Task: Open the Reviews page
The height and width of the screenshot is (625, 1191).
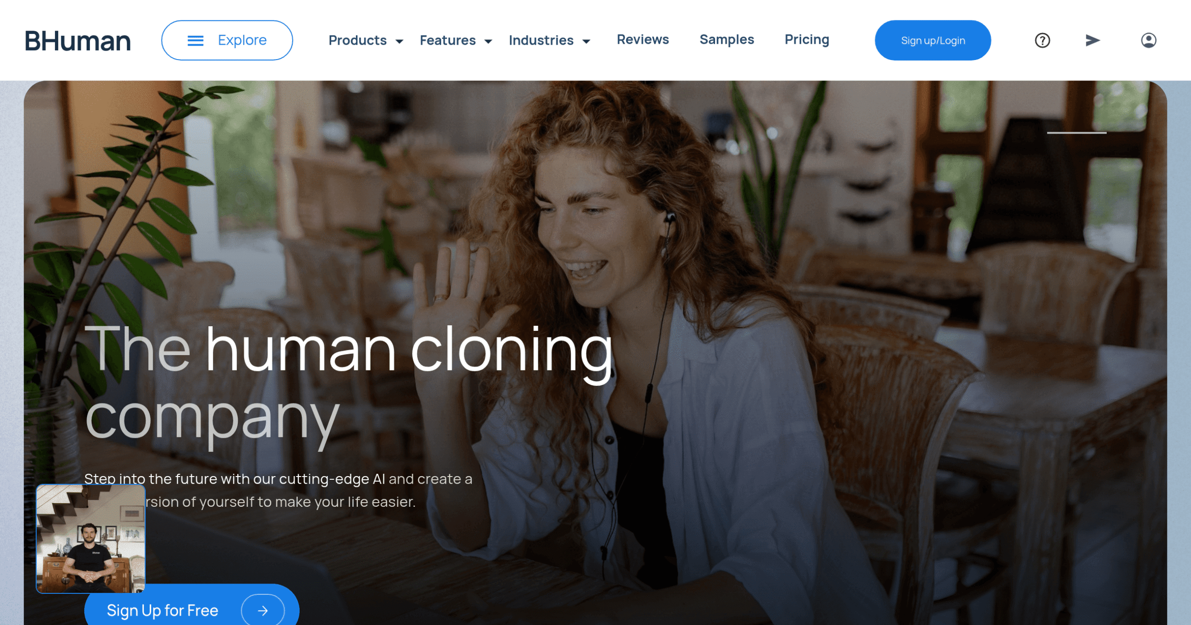Action: pos(642,40)
